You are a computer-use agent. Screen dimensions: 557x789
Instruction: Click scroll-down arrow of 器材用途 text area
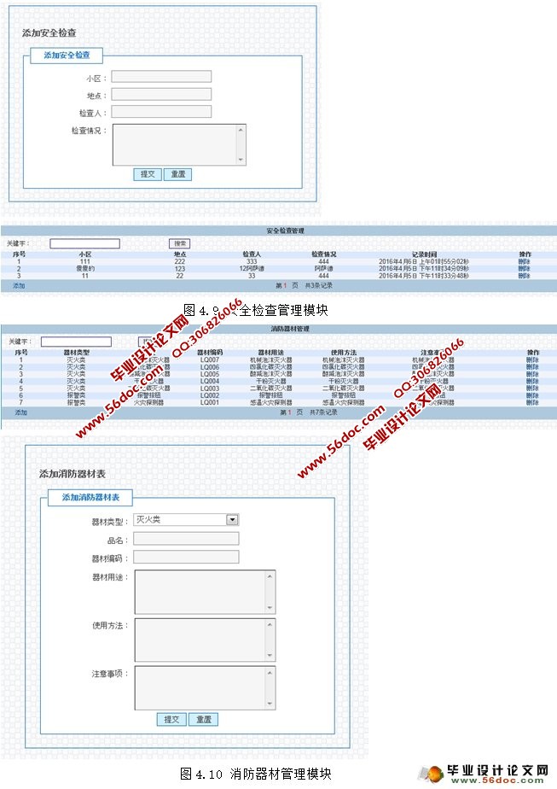(270, 607)
